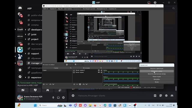192x108 pixels.
Task: Toggle lock on Захват экрана 2 source
Action: tap(101, 70)
